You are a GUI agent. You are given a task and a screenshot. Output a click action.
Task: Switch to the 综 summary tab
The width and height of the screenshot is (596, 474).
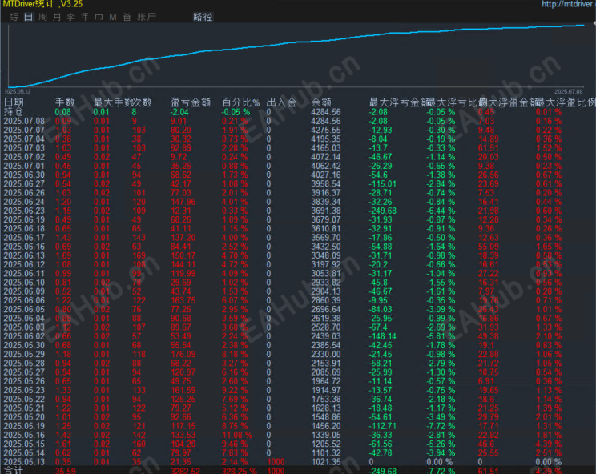(x=14, y=17)
